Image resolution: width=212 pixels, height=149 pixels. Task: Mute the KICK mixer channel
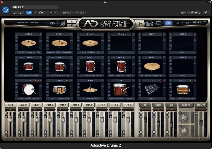(x=6, y=113)
